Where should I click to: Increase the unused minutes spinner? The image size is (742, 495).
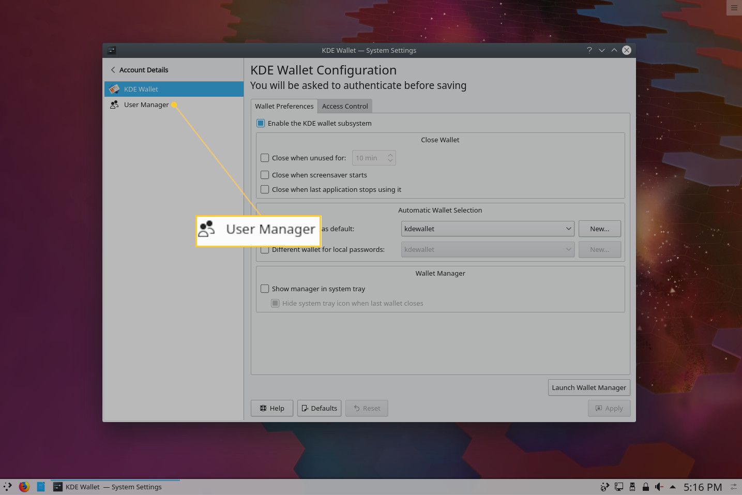(x=390, y=155)
